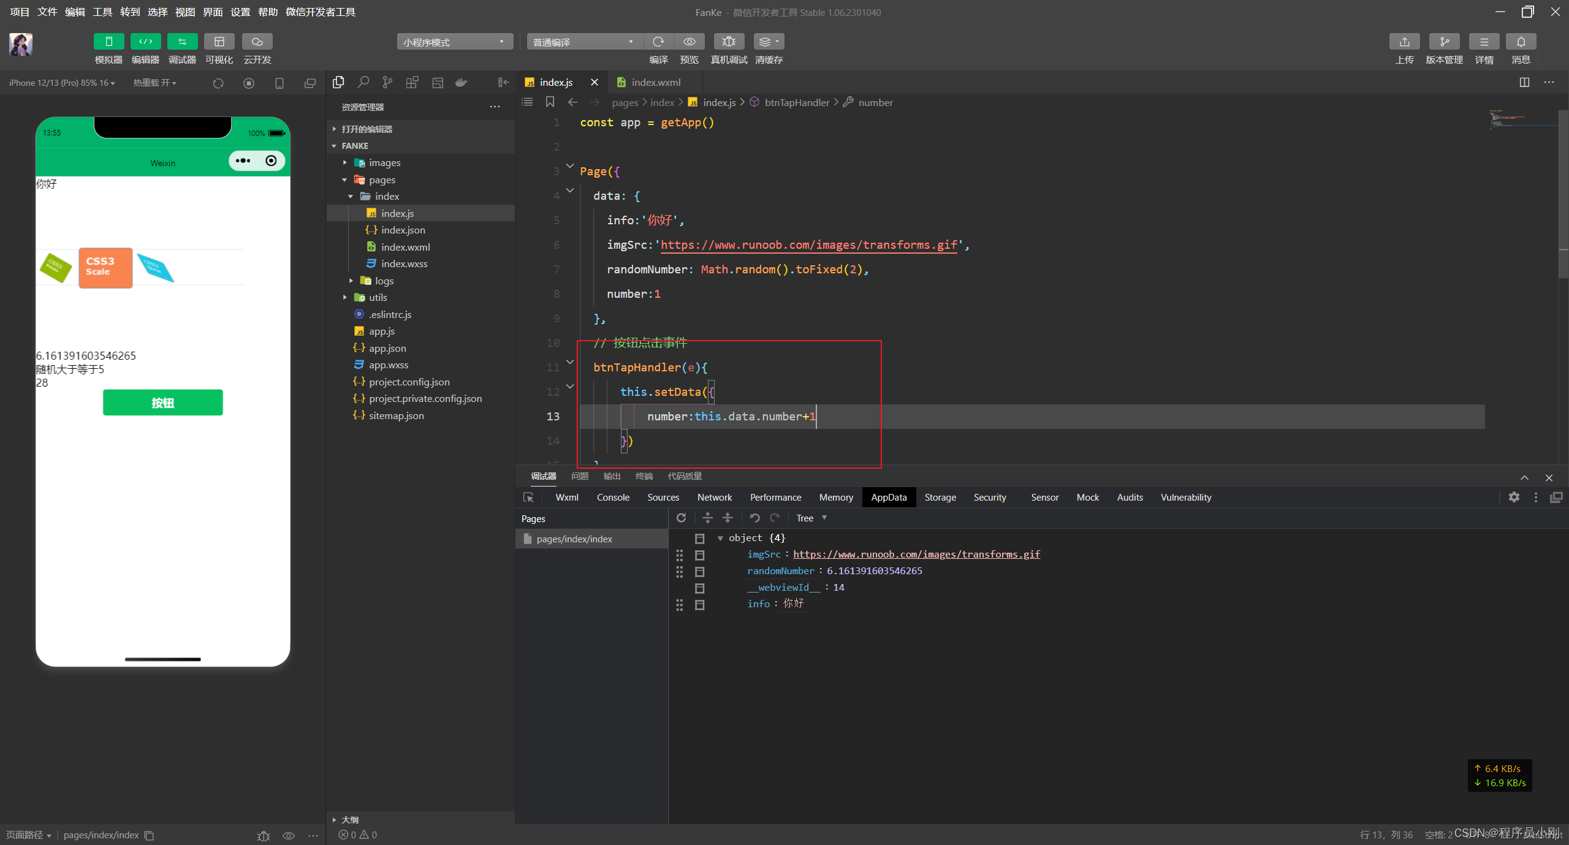Click index.js file tab in editor
This screenshot has width=1569, height=845.
557,83
